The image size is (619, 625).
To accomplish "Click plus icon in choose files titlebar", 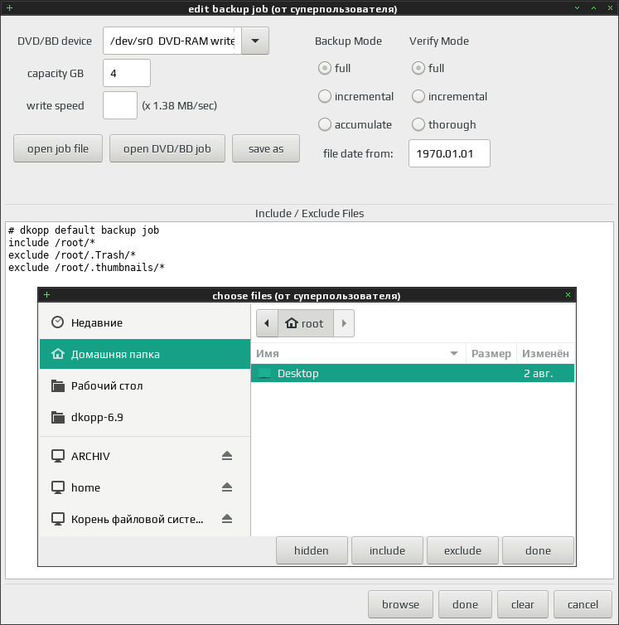I will coord(46,294).
